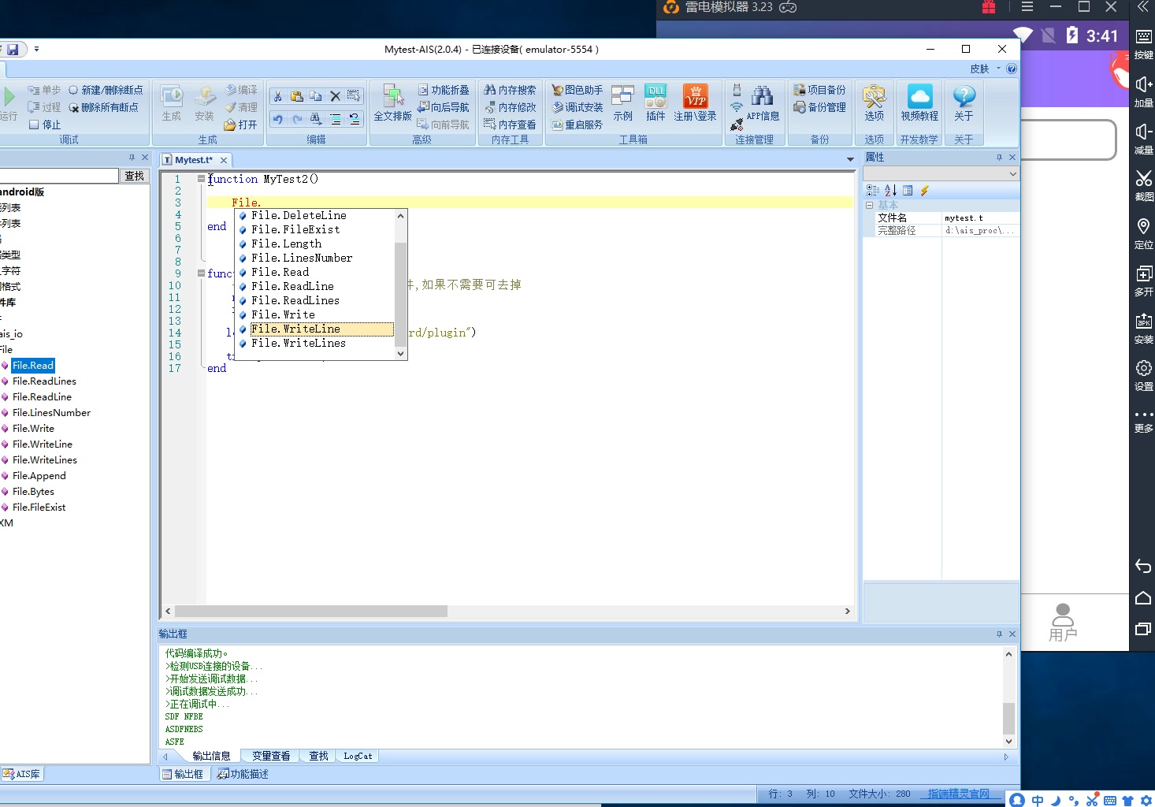
Task: Open the properties panel object combo box
Action: click(x=941, y=173)
